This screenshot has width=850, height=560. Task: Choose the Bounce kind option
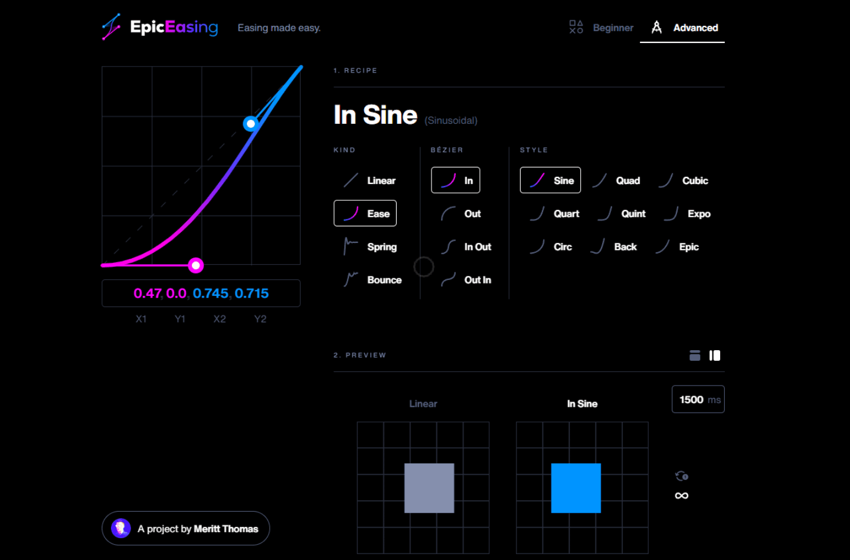pos(372,279)
